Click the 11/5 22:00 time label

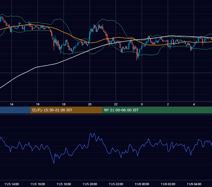click(116, 184)
